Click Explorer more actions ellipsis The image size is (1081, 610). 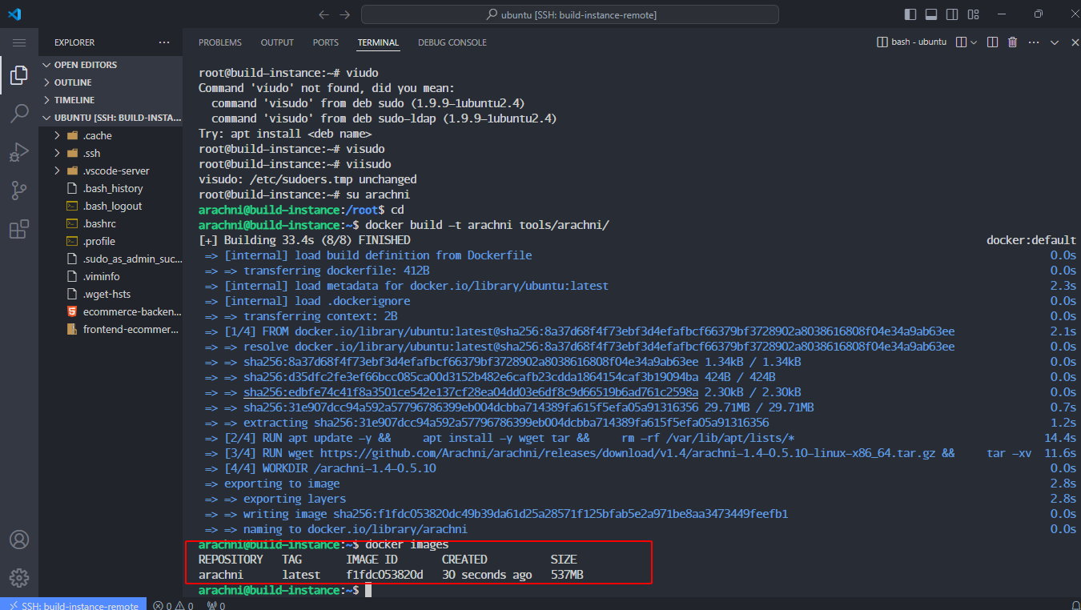pyautogui.click(x=164, y=42)
